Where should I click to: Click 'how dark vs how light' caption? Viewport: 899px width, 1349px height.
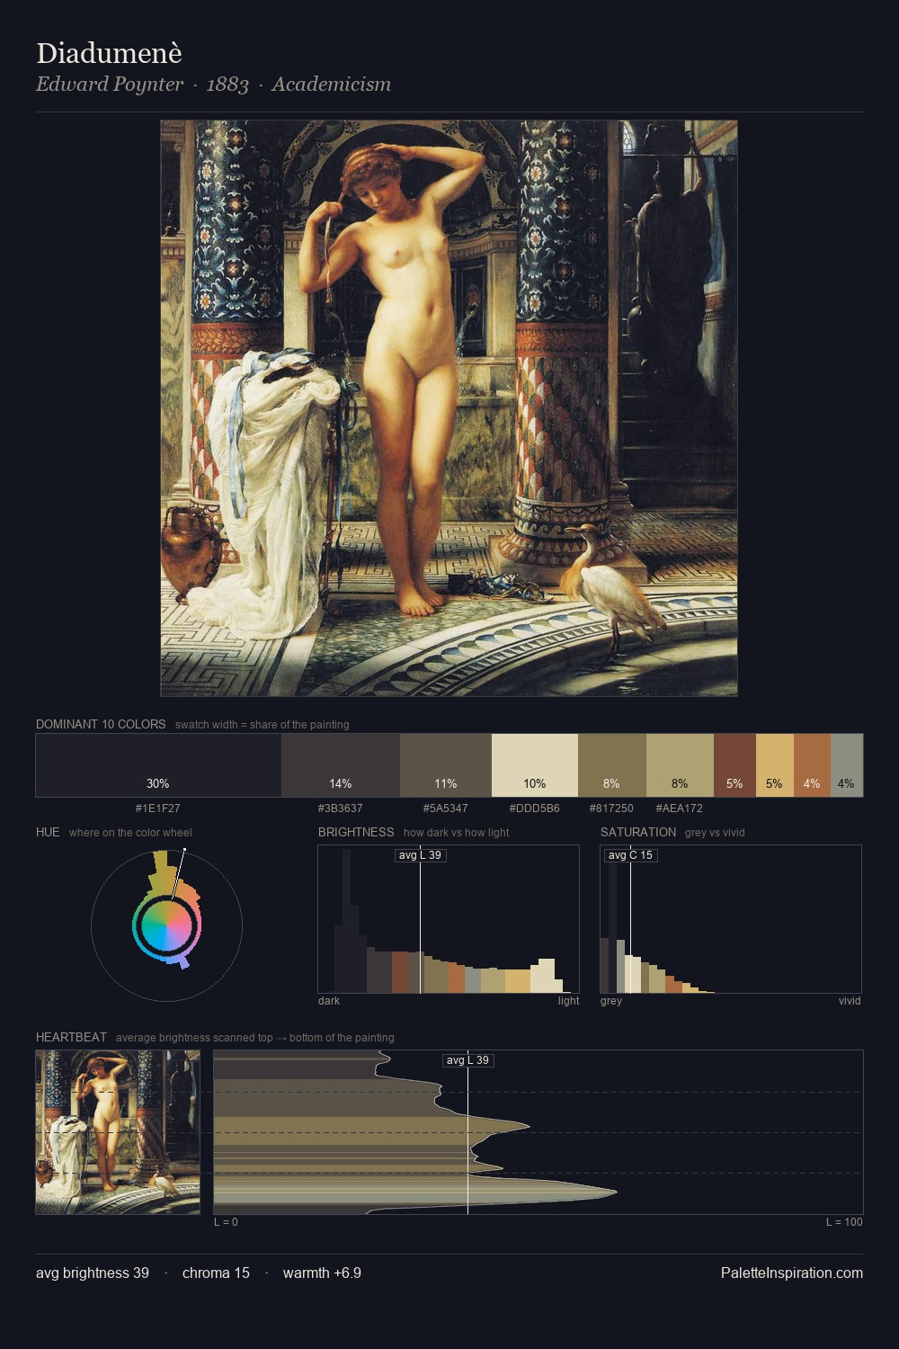(456, 833)
